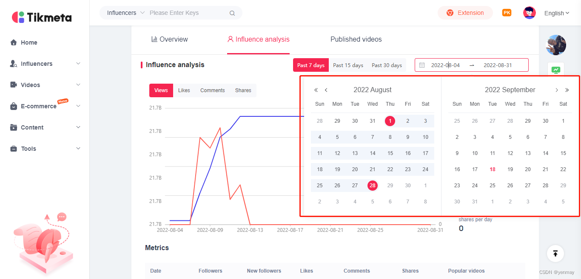Click the end date field 2022-08-31

pyautogui.click(x=498, y=65)
